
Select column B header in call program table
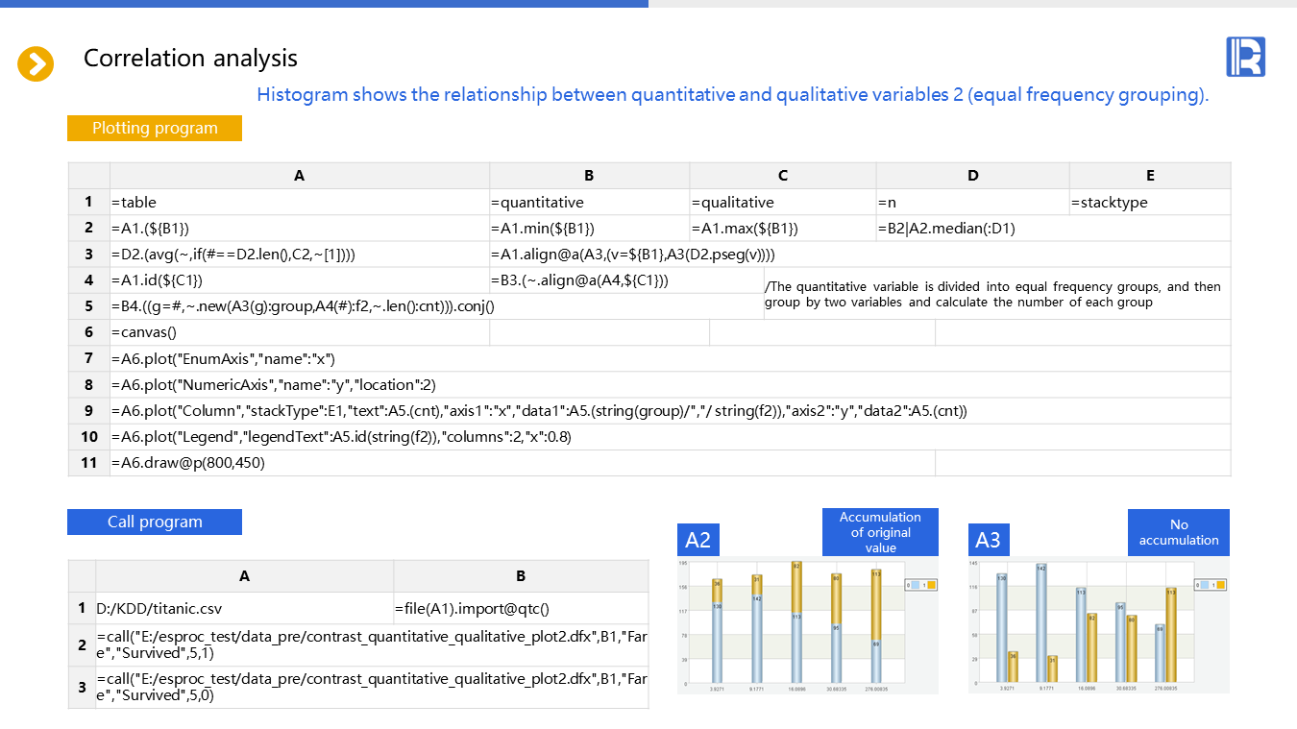point(521,576)
